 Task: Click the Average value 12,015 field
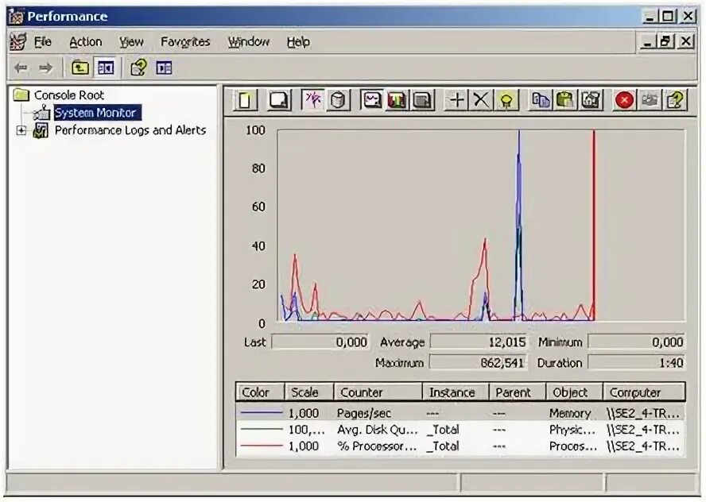(478, 342)
